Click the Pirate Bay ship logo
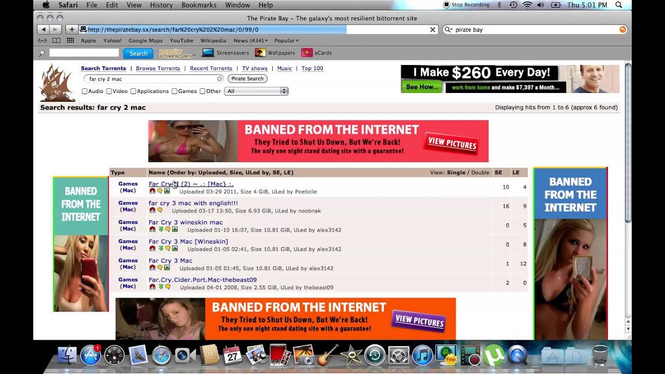 [x=58, y=83]
